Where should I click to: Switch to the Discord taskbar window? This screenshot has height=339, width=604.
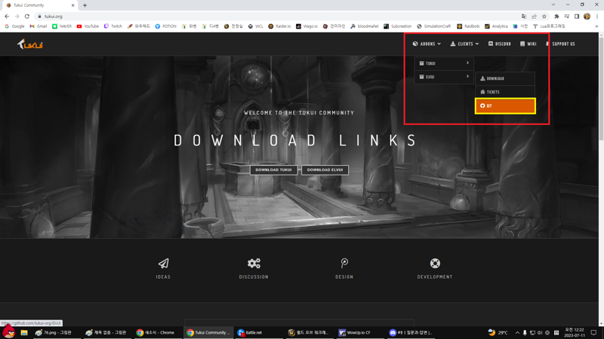(x=411, y=332)
